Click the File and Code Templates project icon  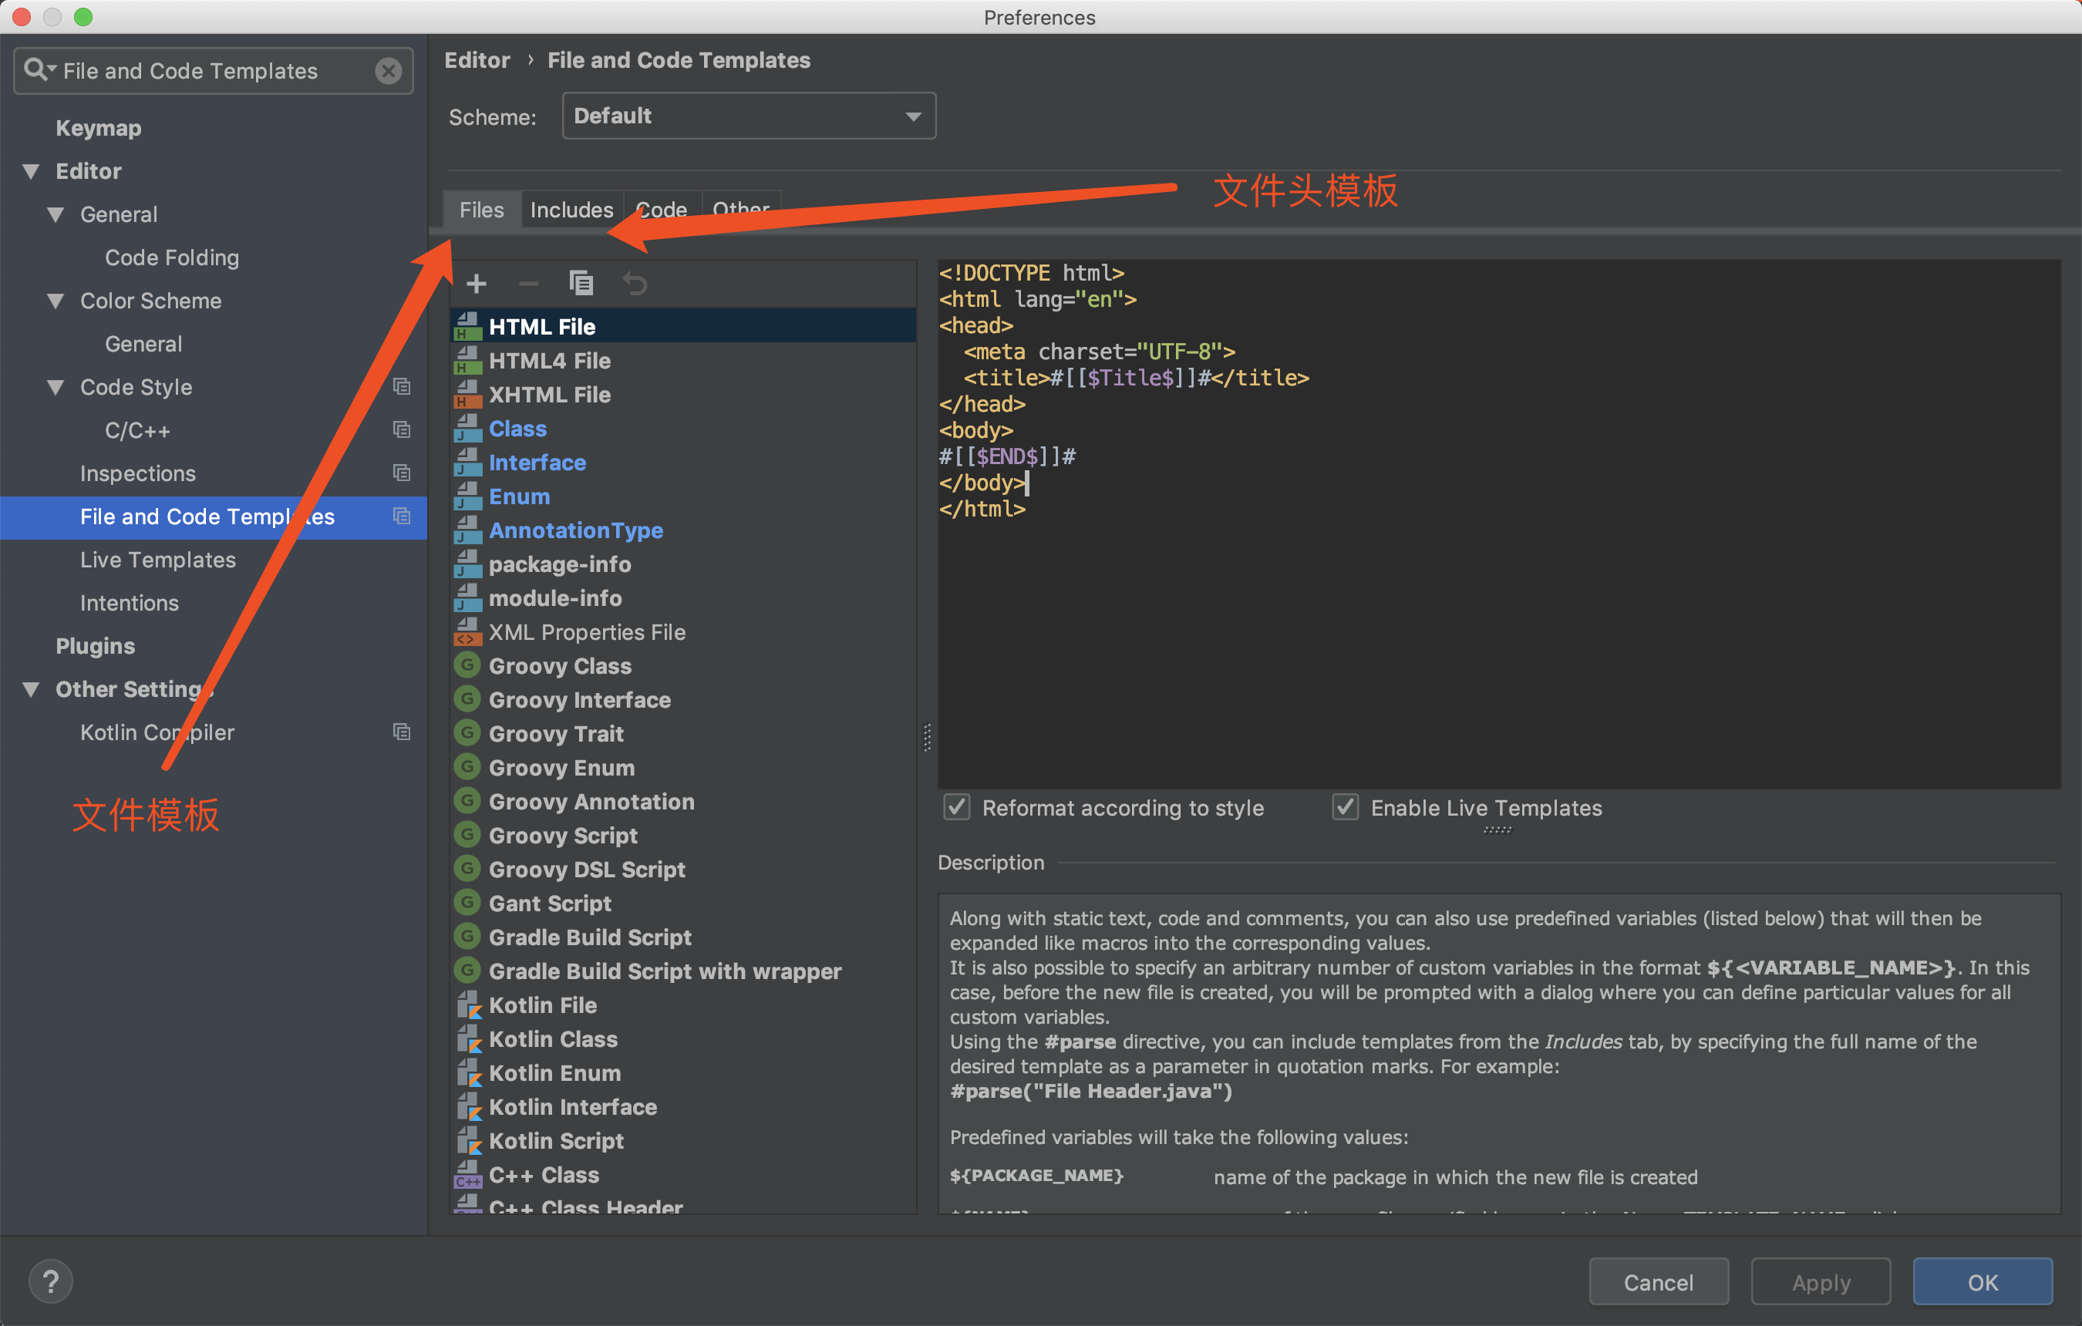point(401,516)
